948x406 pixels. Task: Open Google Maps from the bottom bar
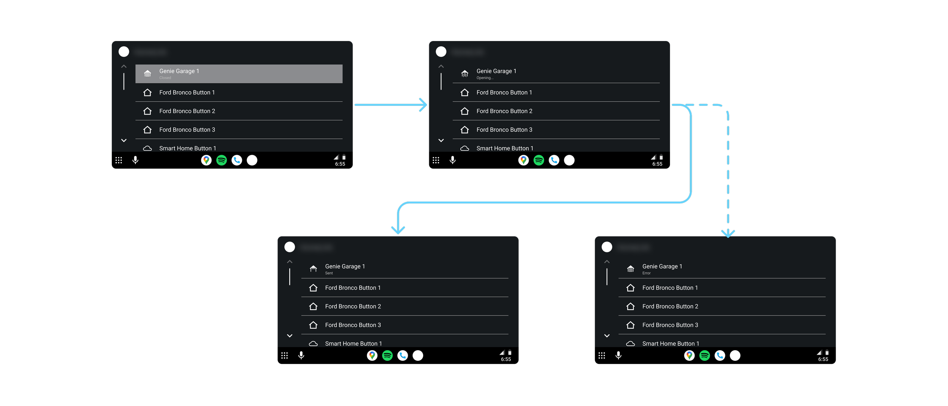pos(206,160)
